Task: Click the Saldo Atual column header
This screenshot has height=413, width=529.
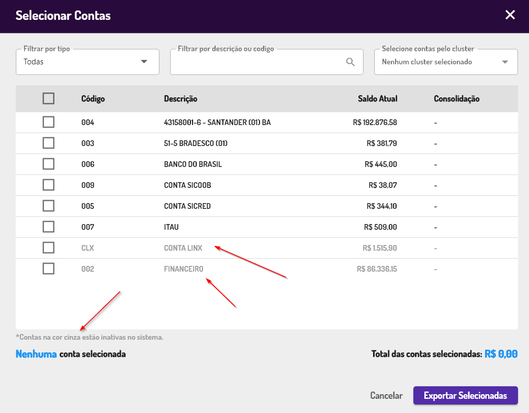Action: tap(377, 99)
